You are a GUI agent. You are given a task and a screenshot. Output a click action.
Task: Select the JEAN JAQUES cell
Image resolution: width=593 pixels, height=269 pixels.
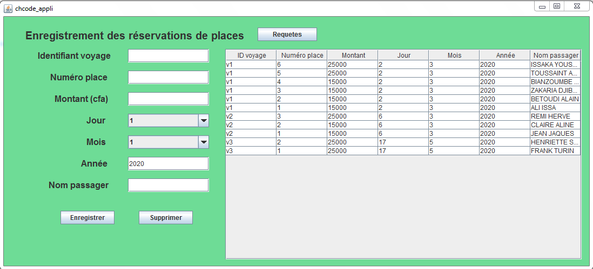coord(555,134)
